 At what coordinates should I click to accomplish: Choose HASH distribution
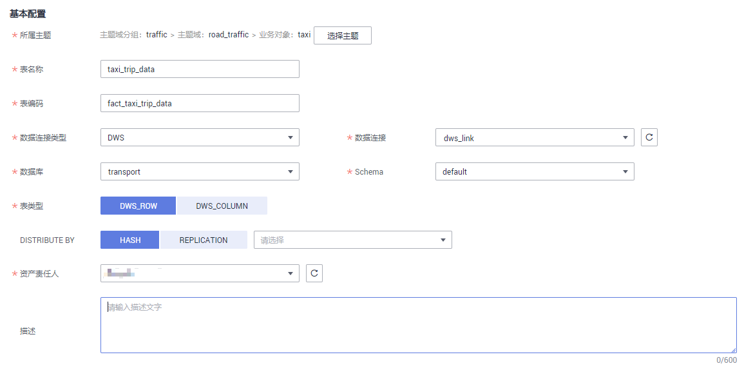coord(130,240)
